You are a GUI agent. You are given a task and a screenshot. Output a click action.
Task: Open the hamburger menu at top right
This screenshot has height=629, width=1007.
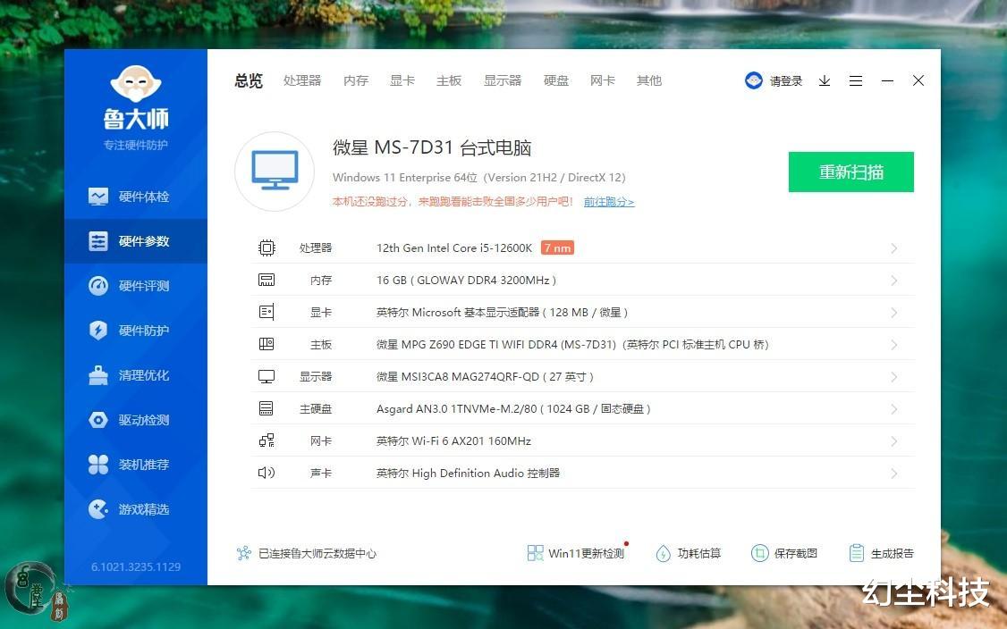coord(856,80)
